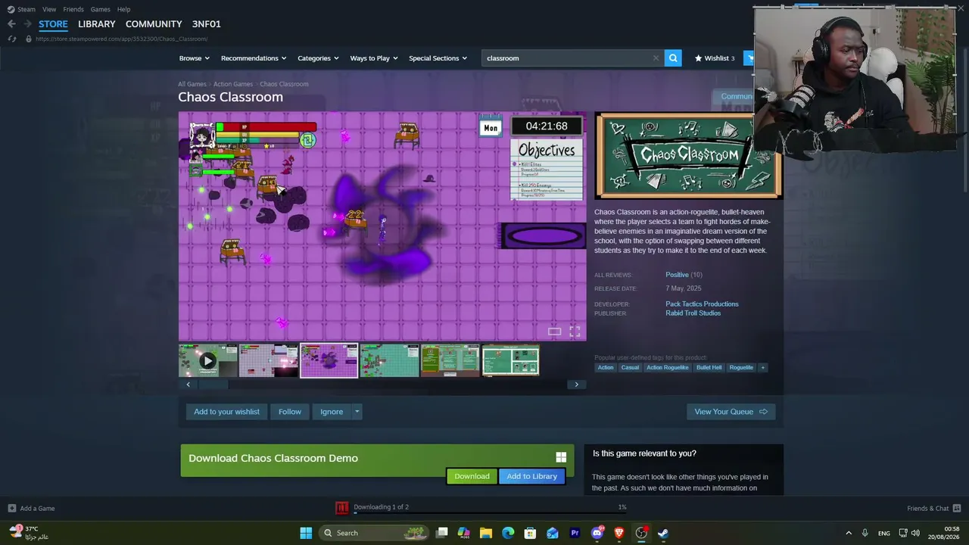Select the Action Roguelike tag
This screenshot has height=545, width=969.
point(667,368)
